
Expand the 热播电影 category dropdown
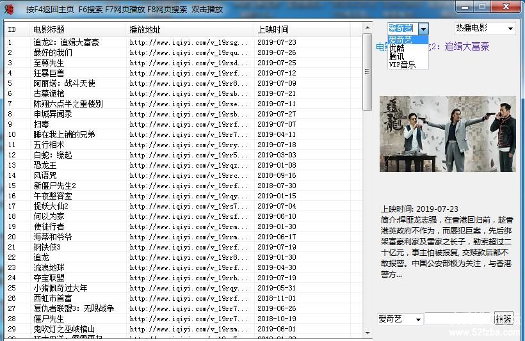[510, 28]
